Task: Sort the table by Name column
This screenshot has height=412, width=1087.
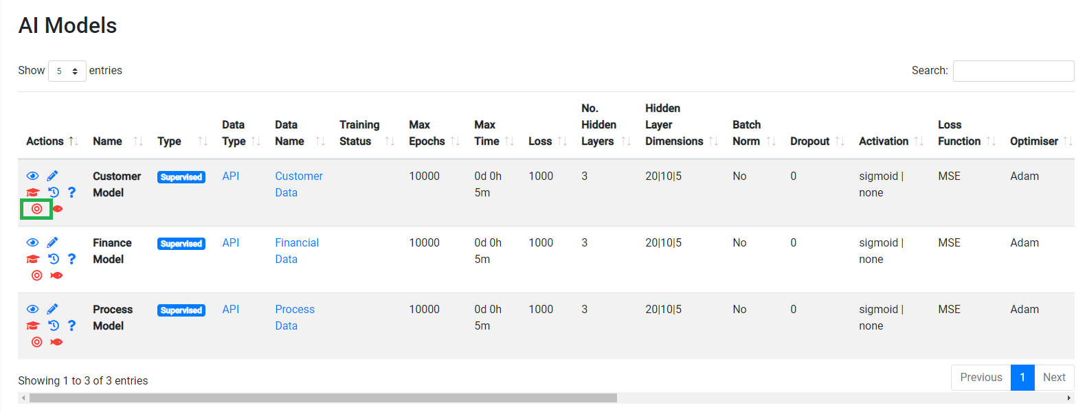Action: click(x=107, y=141)
